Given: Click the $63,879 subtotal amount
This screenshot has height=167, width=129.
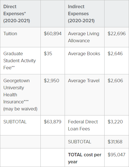Looking at the screenshot, I should click(53, 122).
